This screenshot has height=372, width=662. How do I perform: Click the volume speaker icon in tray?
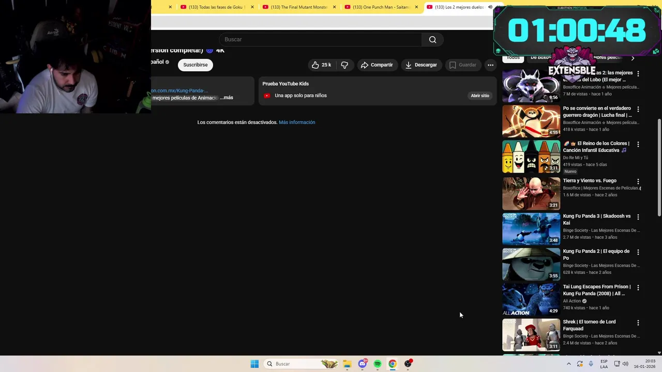tap(625, 364)
